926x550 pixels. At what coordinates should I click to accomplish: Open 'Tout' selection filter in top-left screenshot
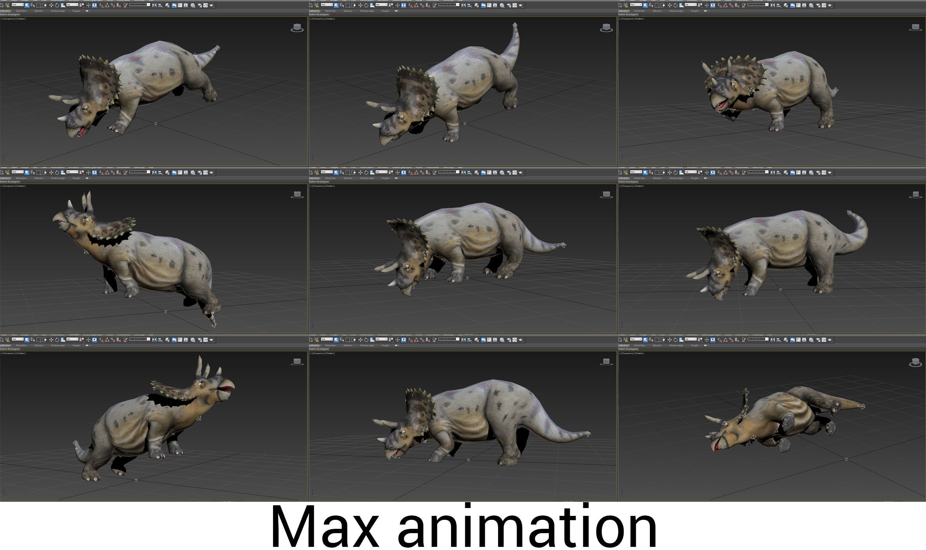tap(18, 5)
